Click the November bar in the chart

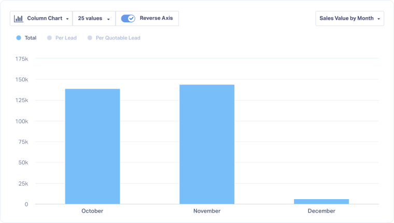tap(207, 144)
